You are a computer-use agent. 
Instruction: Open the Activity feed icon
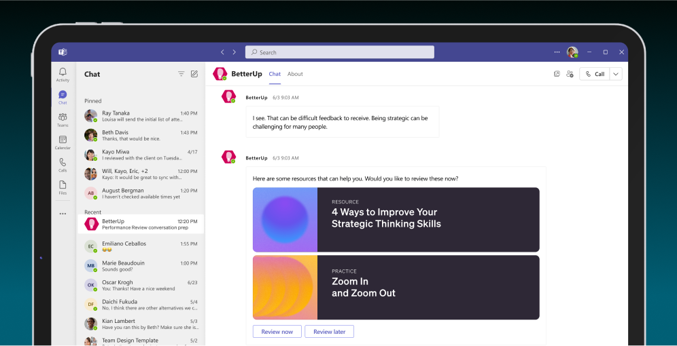(63, 74)
